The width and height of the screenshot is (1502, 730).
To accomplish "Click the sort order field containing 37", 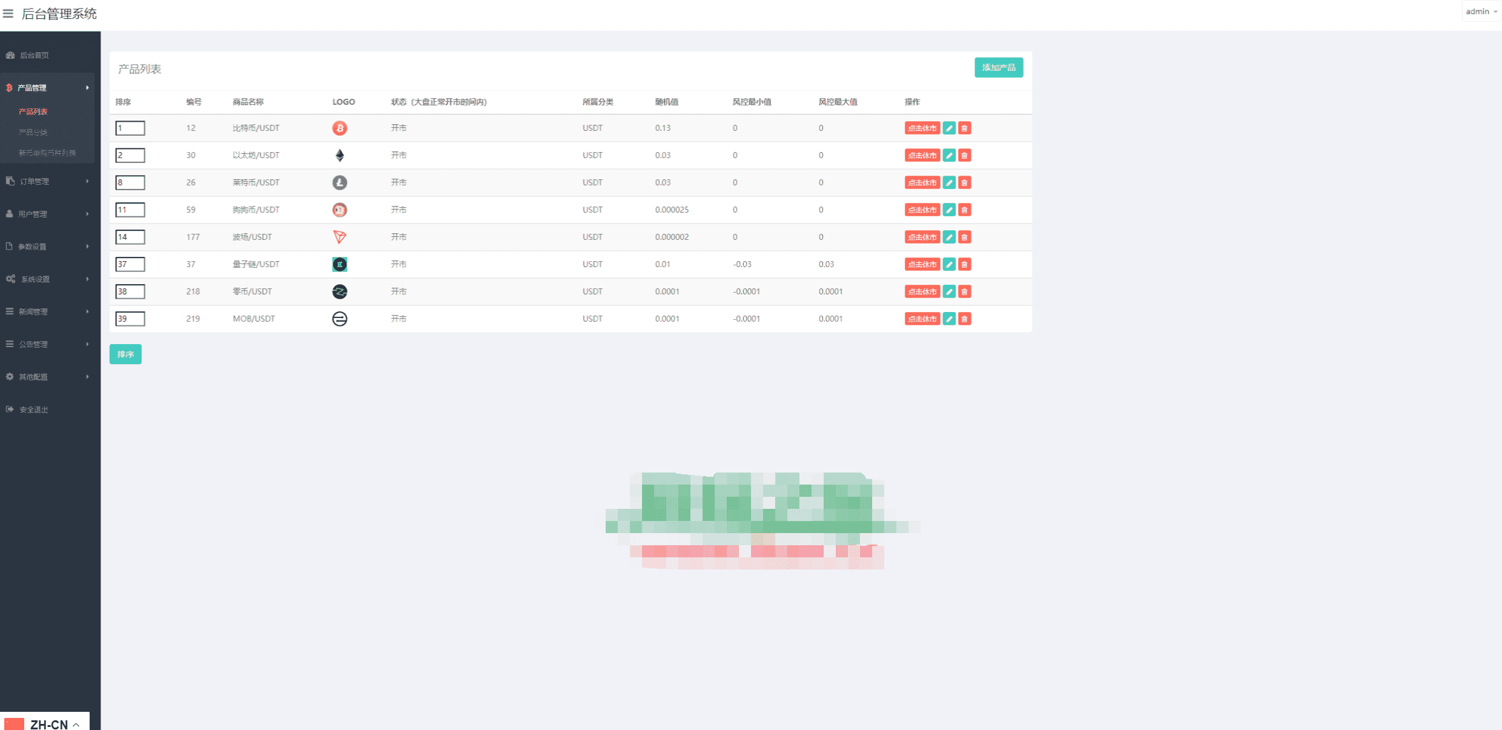I will (x=130, y=264).
